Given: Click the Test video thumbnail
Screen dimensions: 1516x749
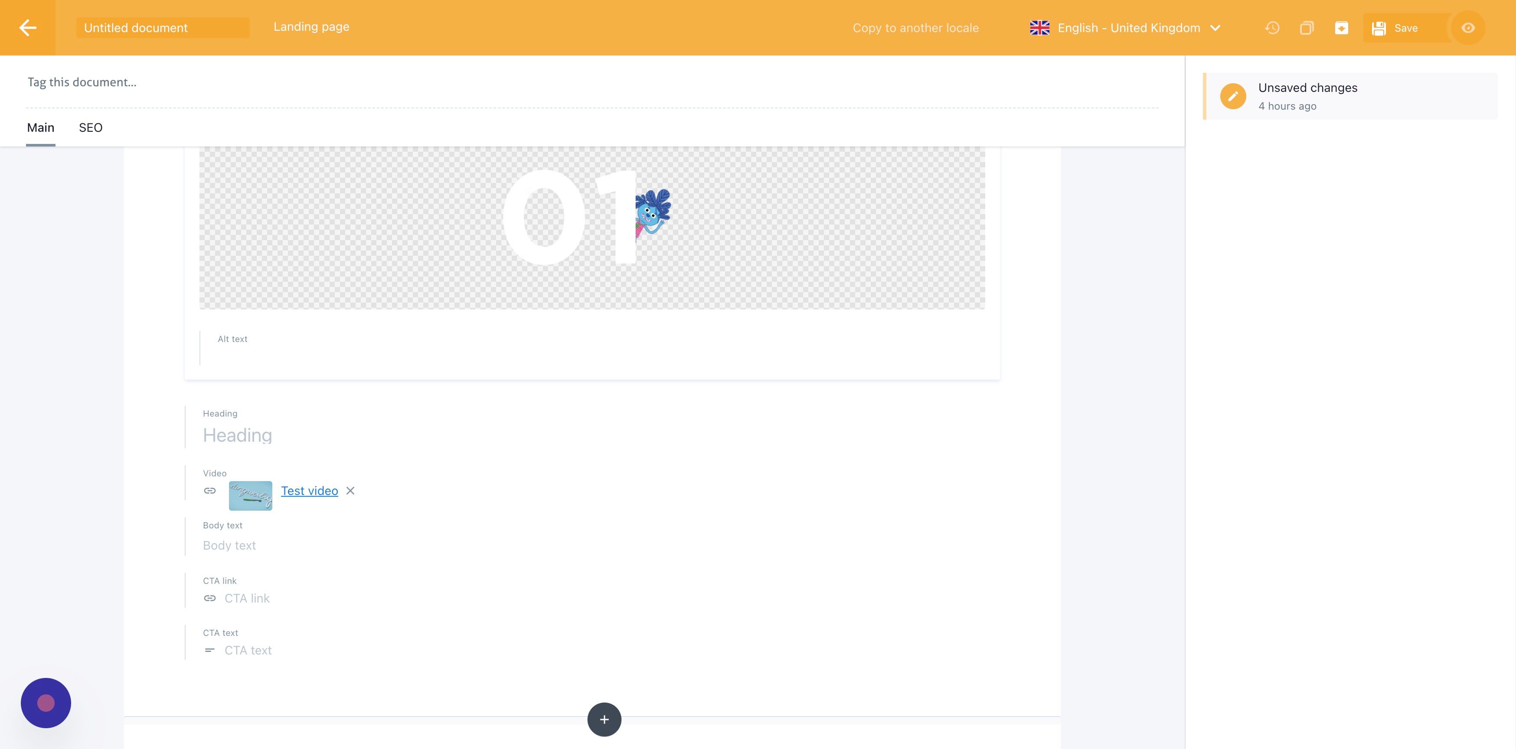Looking at the screenshot, I should pos(250,495).
